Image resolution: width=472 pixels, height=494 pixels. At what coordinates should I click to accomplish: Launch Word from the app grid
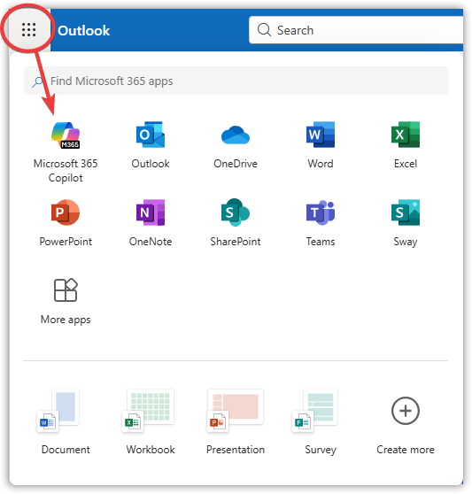[x=321, y=145]
